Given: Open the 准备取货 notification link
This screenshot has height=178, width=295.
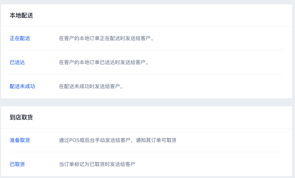Looking at the screenshot, I should click(x=20, y=140).
